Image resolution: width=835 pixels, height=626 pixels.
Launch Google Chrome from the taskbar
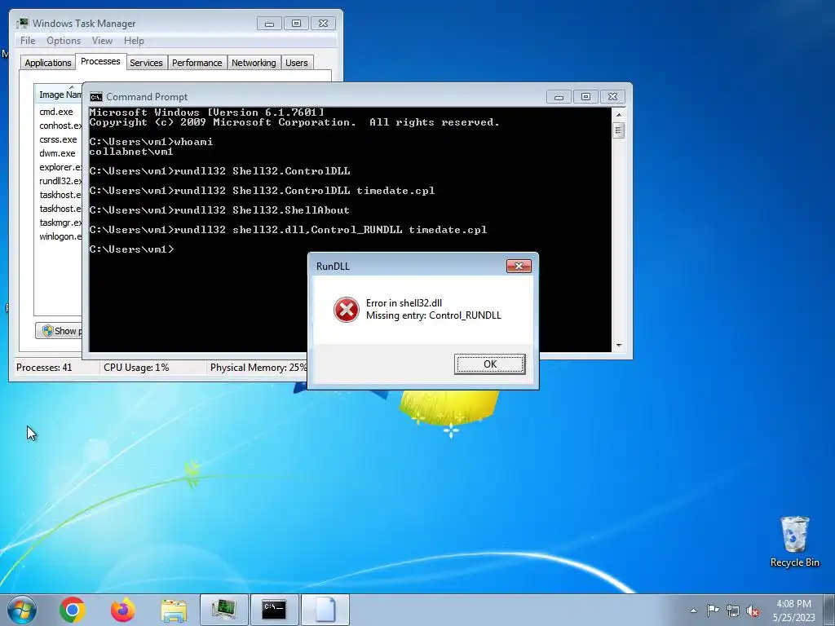click(x=73, y=610)
